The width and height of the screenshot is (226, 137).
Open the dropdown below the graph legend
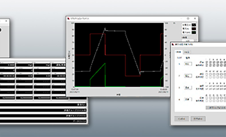(188, 41)
